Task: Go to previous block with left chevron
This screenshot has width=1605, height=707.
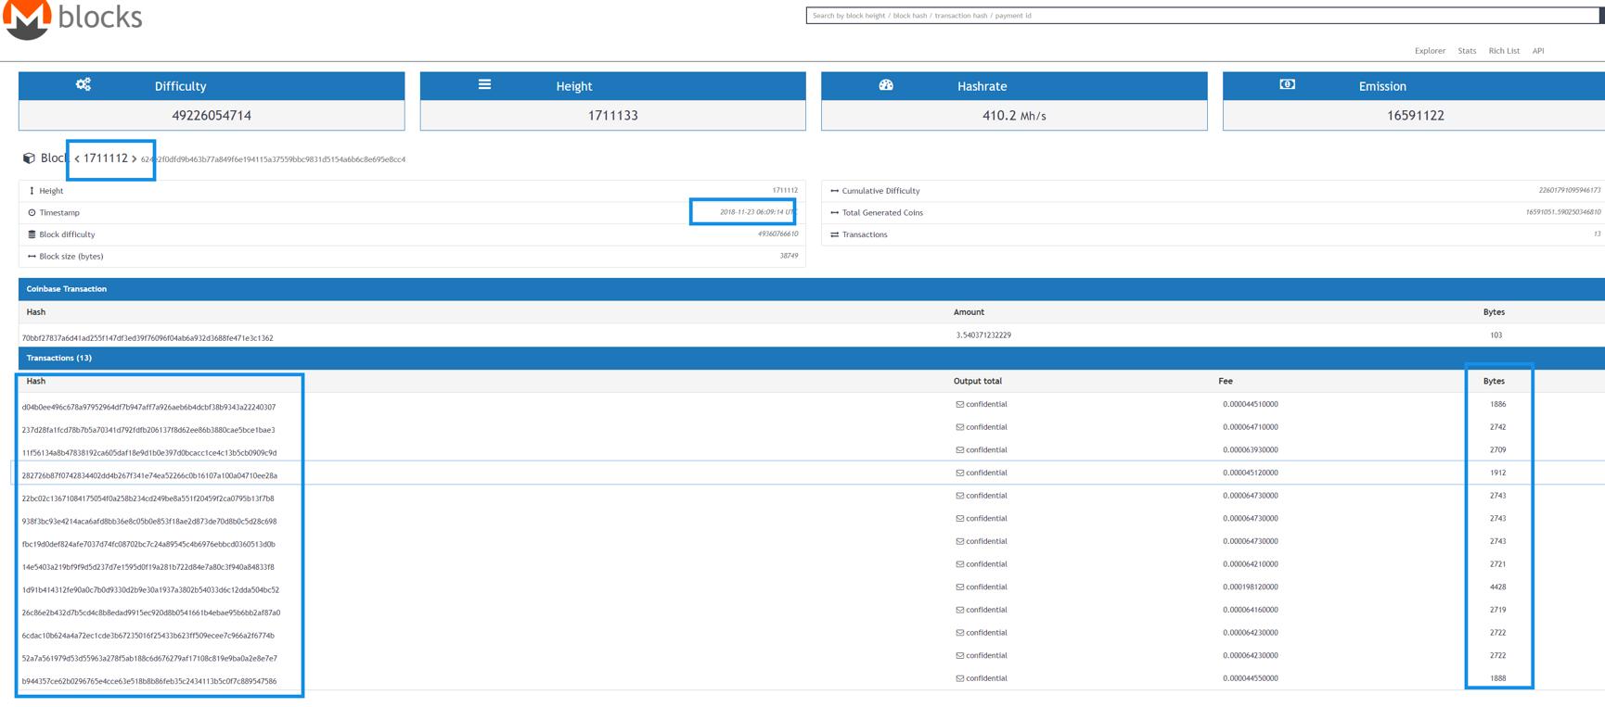Action: coord(77,159)
